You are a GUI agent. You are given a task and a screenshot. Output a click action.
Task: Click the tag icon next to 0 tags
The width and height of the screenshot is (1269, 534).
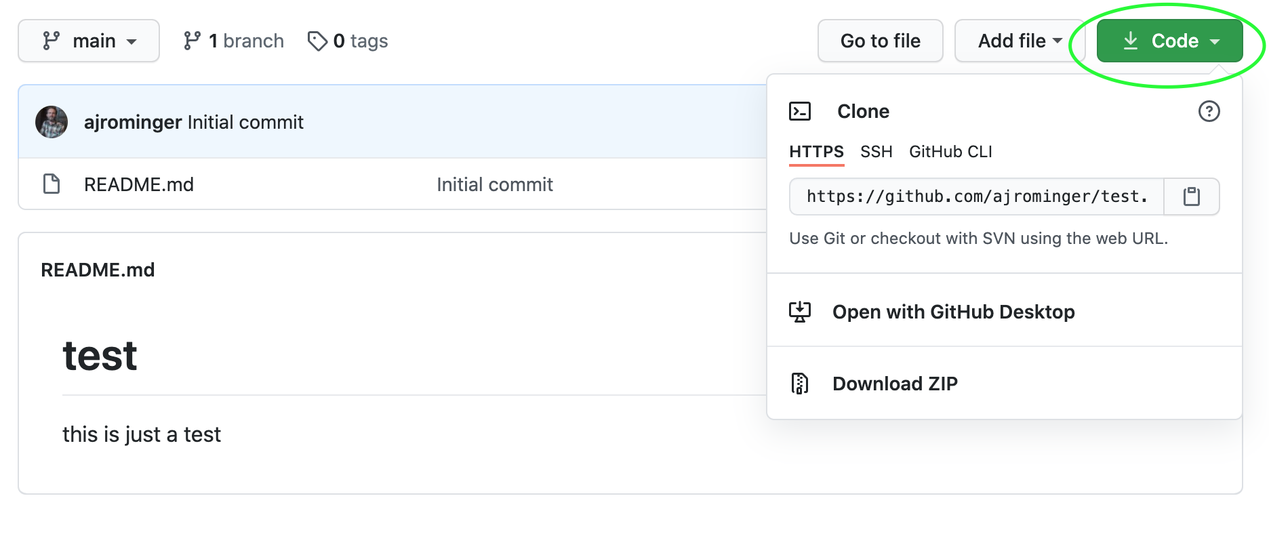click(x=317, y=41)
